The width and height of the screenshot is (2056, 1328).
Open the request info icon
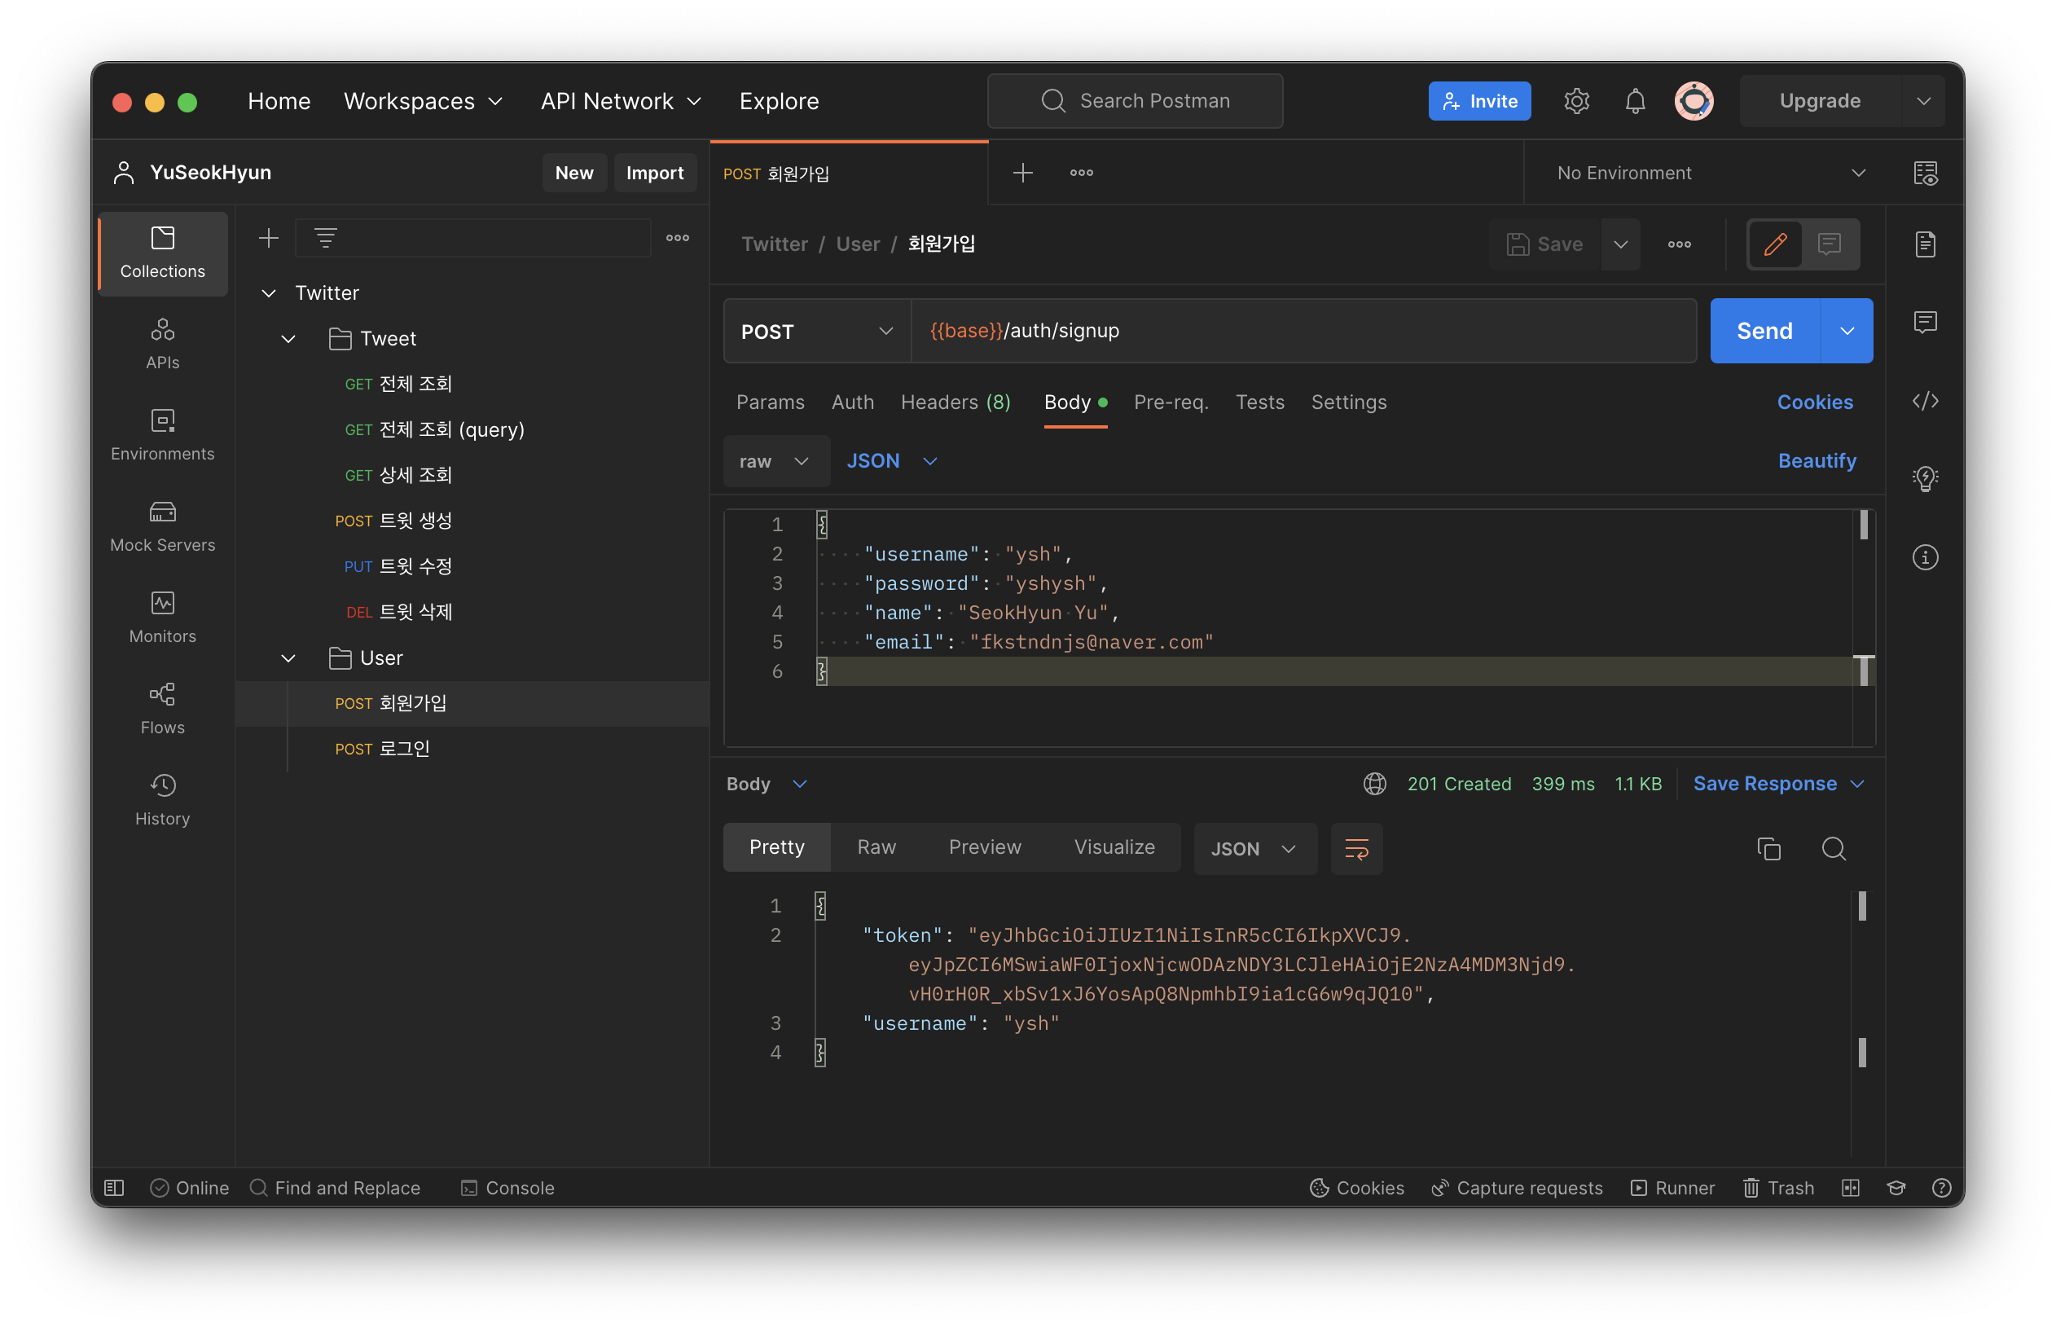click(x=1925, y=557)
